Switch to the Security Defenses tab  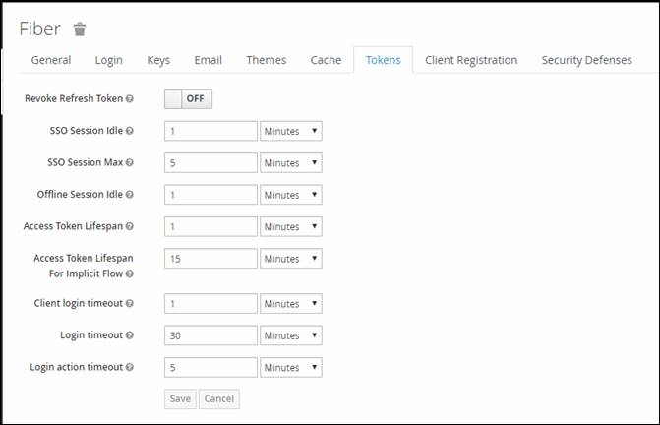[587, 60]
